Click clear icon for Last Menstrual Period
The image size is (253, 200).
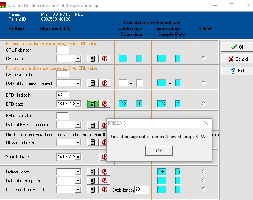pyautogui.click(x=105, y=190)
